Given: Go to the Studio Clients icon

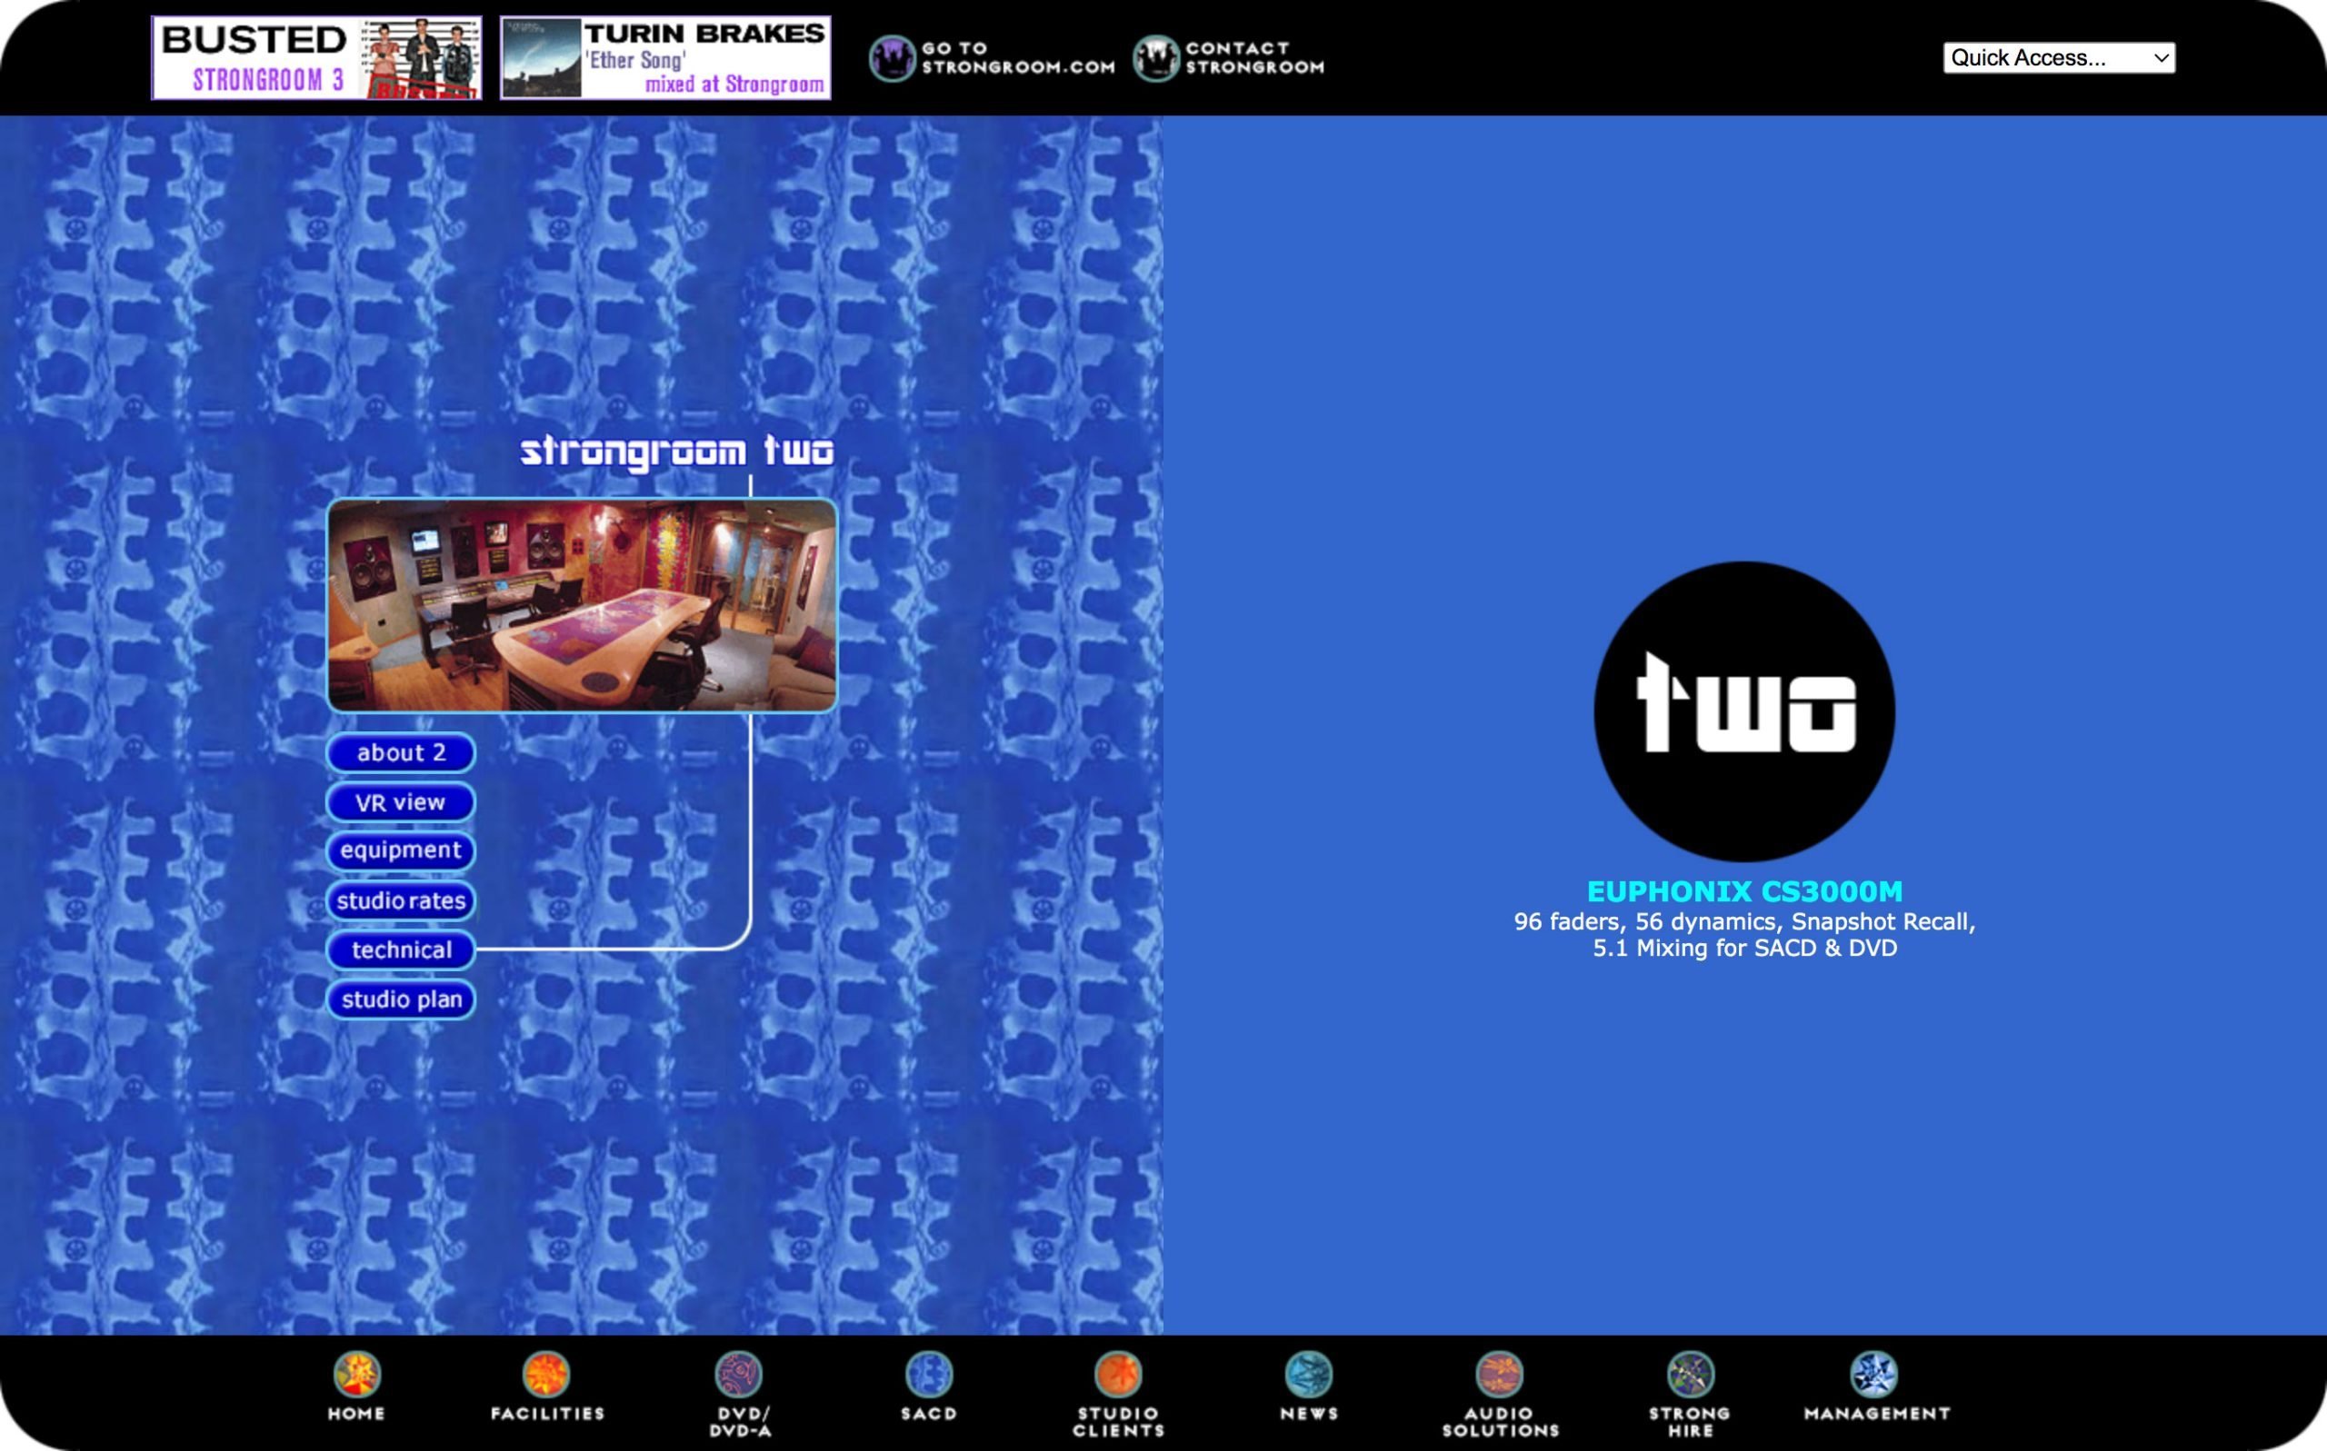Looking at the screenshot, I should pyautogui.click(x=1118, y=1376).
